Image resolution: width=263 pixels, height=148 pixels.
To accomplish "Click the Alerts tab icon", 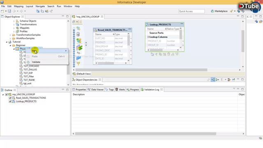I will pyautogui.click(x=117, y=90).
